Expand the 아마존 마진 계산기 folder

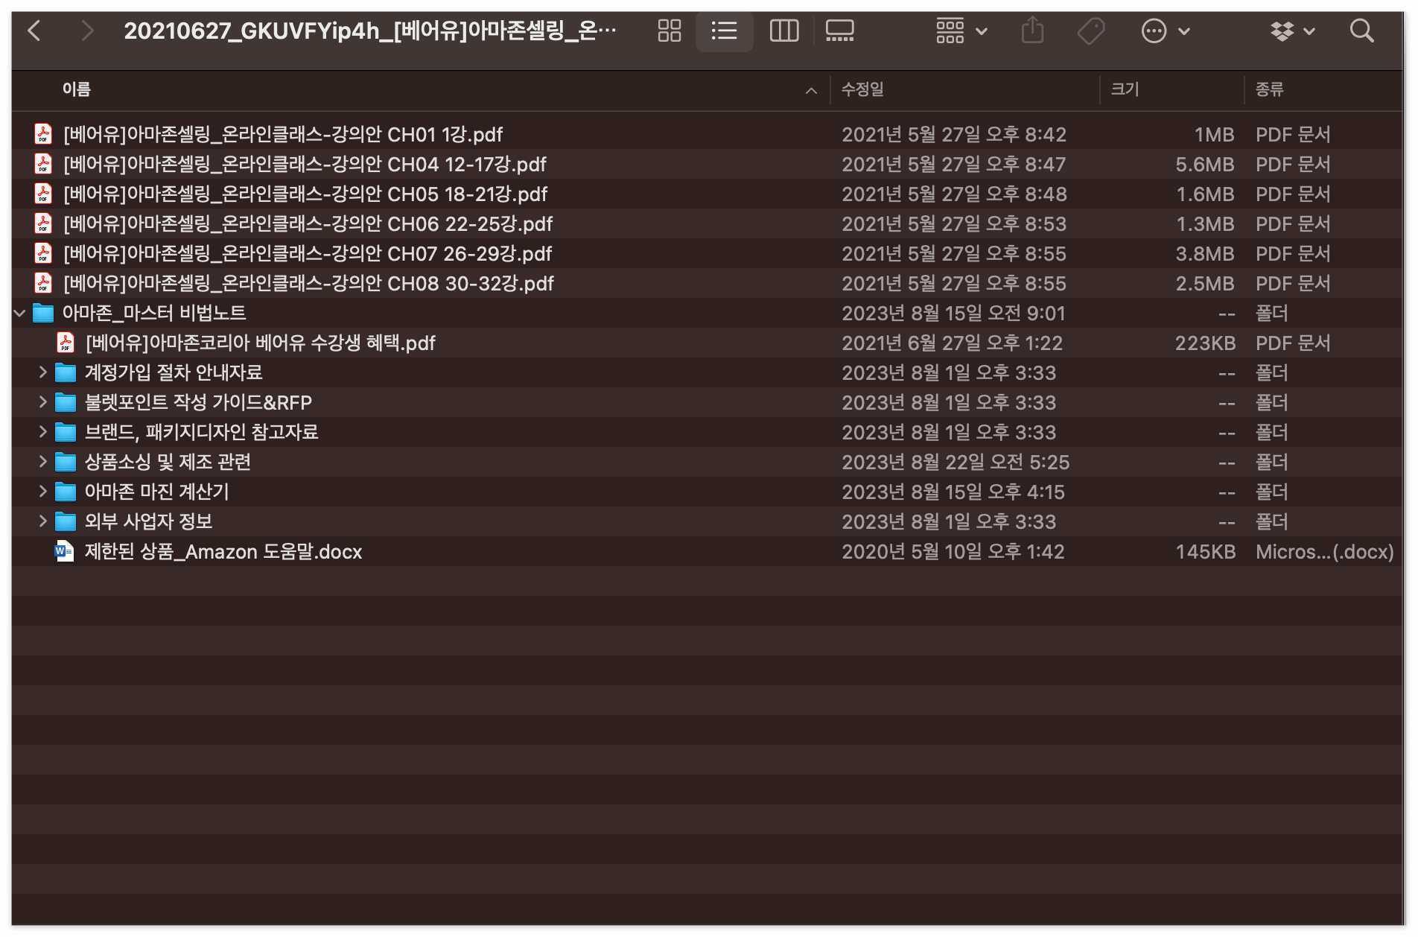[42, 492]
